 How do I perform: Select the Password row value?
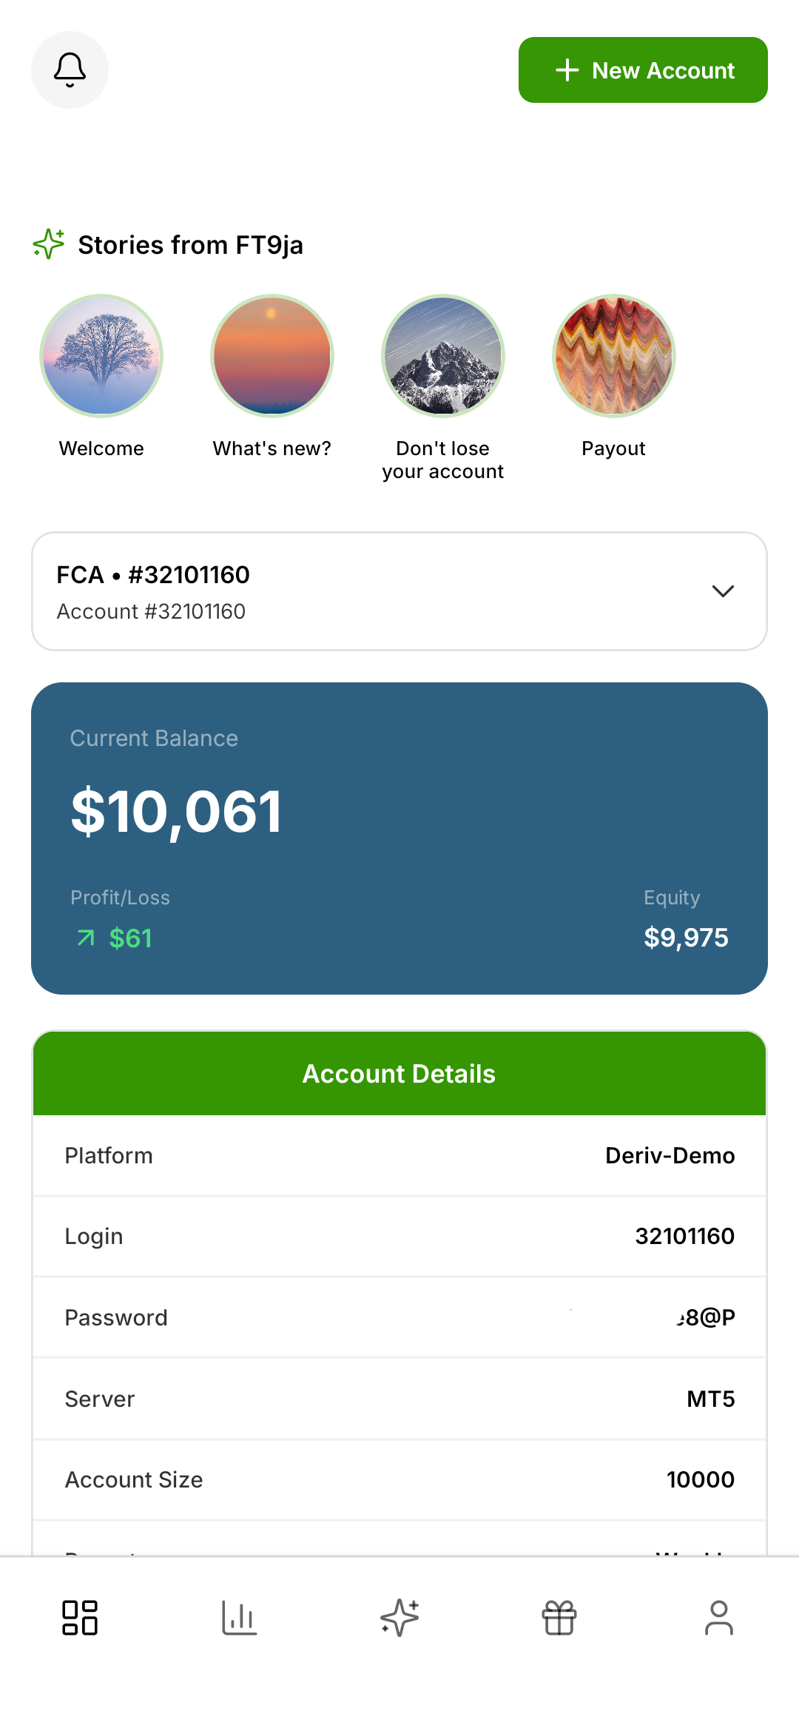pos(705,1317)
